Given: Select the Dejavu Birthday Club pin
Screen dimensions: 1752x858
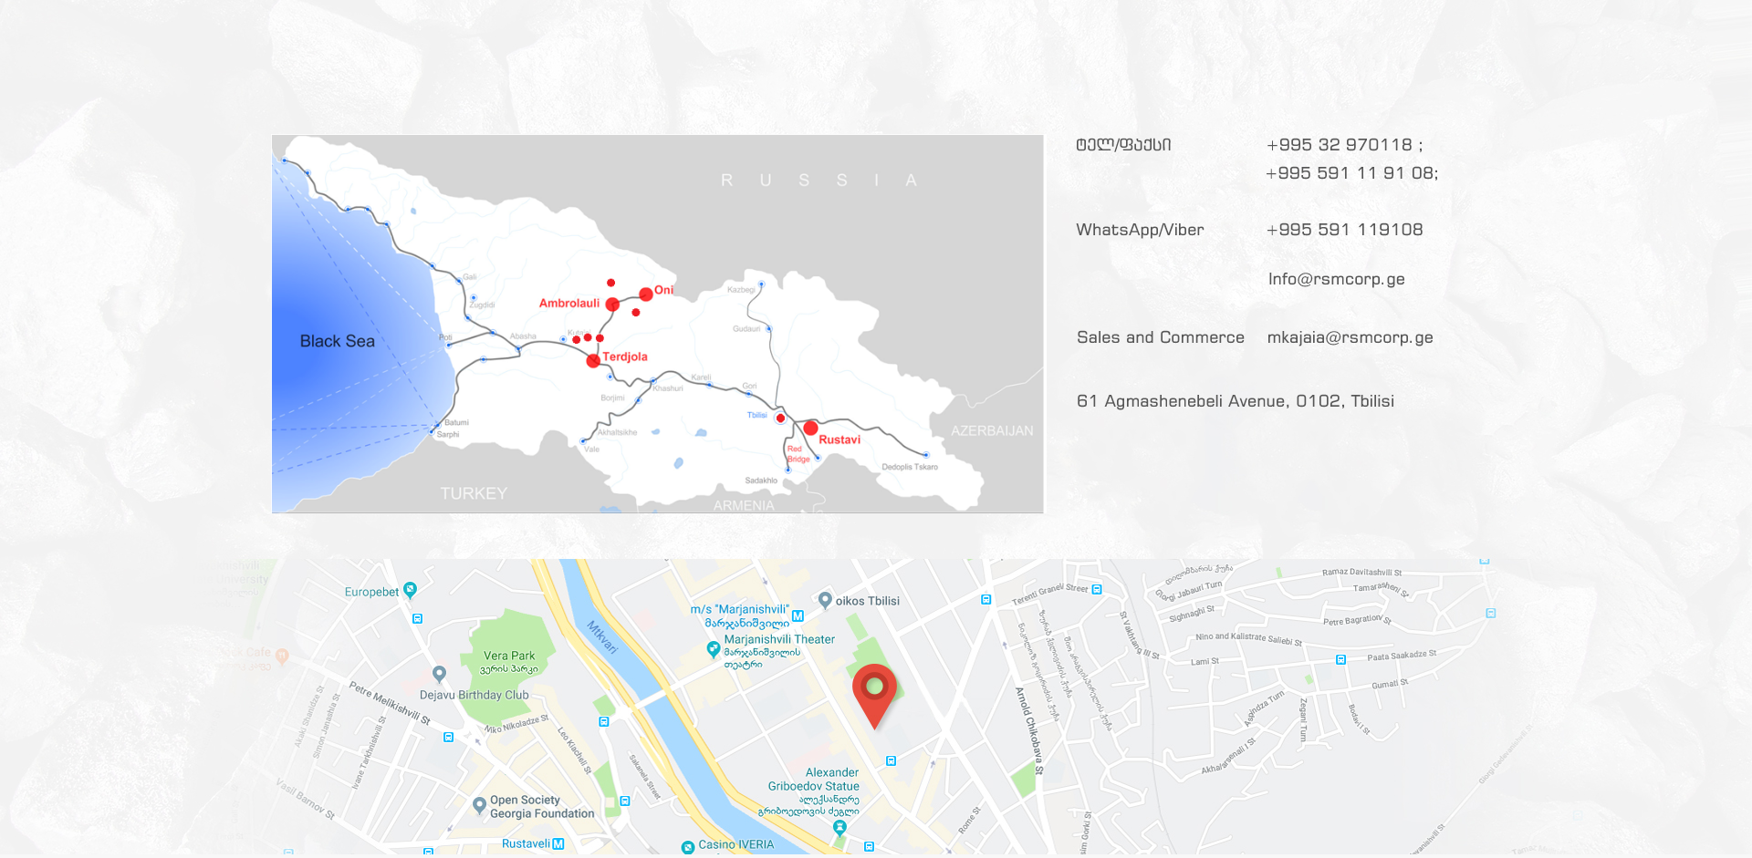Looking at the screenshot, I should tap(440, 674).
